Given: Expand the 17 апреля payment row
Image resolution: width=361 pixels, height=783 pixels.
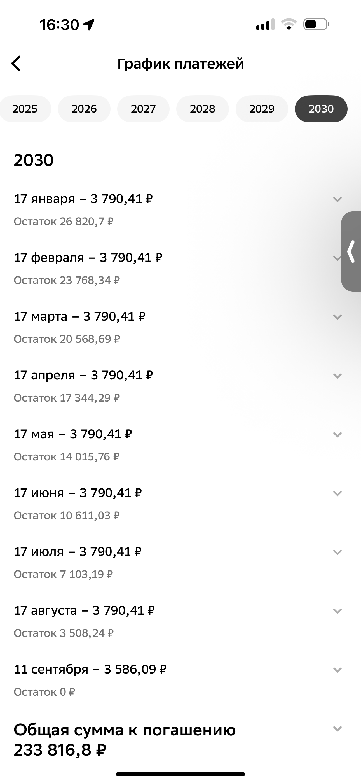Looking at the screenshot, I should click(x=337, y=376).
